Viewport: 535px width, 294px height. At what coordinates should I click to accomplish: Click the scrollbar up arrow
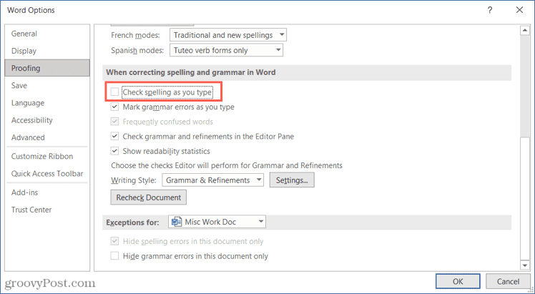tap(525, 31)
